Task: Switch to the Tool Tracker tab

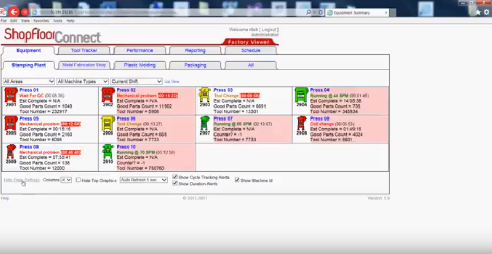Action: point(83,51)
